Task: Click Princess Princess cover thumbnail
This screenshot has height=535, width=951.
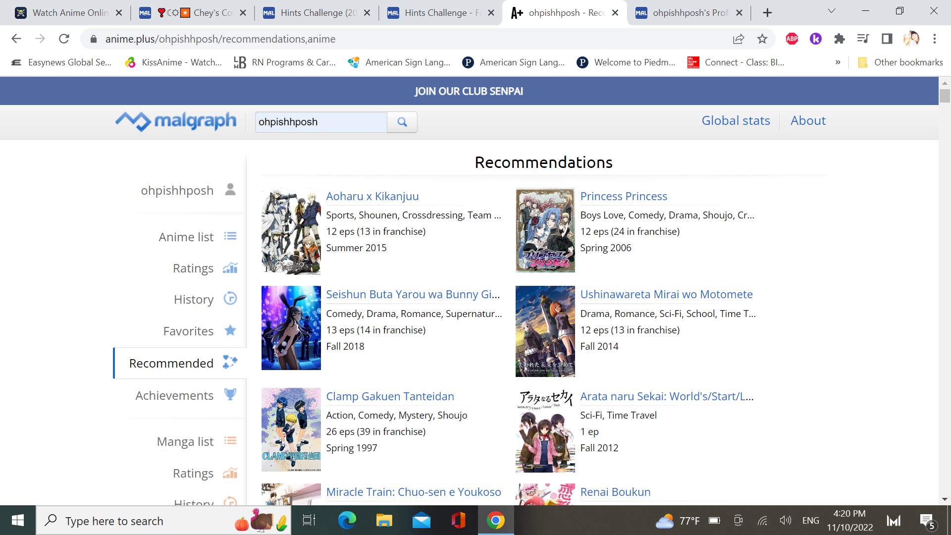Action: [x=545, y=230]
